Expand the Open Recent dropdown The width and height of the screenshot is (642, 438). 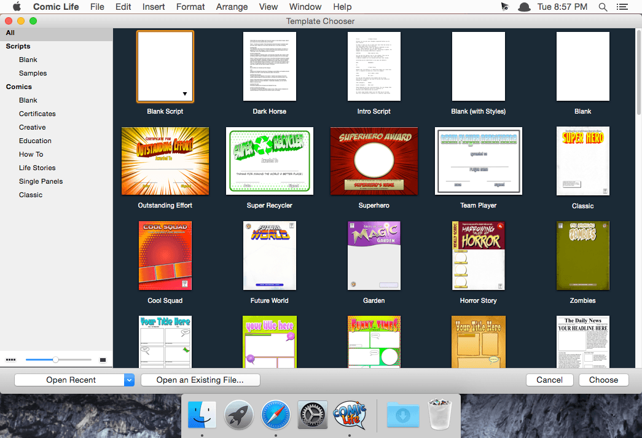[129, 380]
